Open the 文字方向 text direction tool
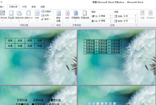The height and width of the screenshot is (105, 156). tap(3, 16)
